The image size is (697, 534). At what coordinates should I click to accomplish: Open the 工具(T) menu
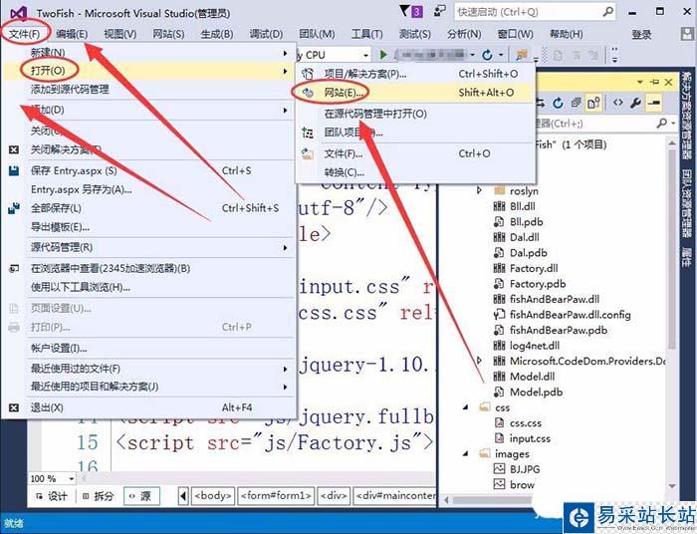(367, 34)
